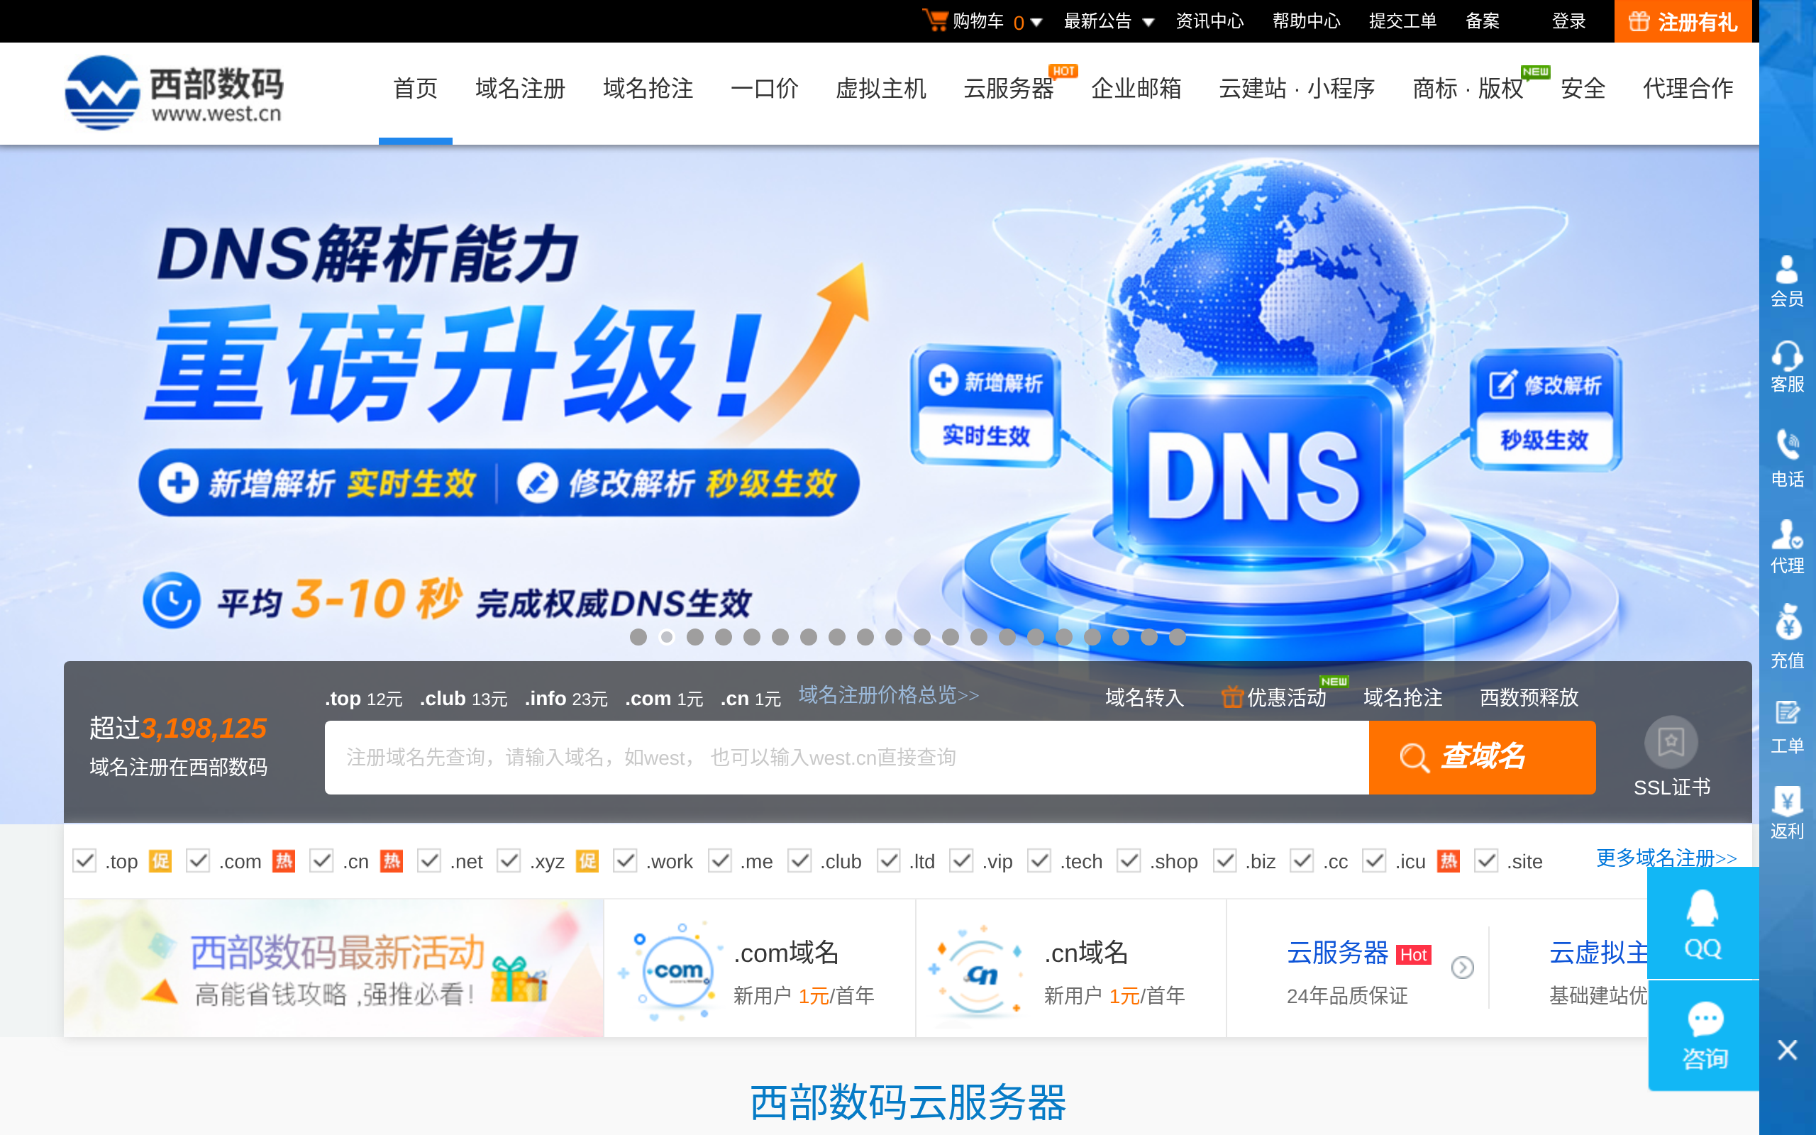The image size is (1816, 1135).
Task: Click the clock icon beside 平均 3-10 秒
Action: coord(172,601)
